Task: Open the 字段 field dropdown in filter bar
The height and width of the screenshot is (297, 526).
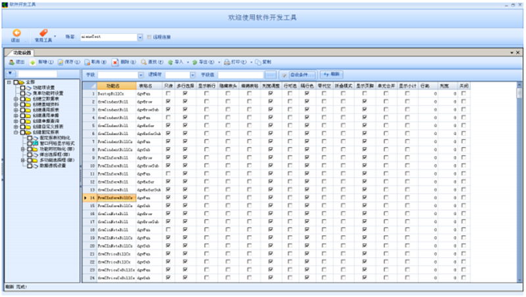Action: 141,75
